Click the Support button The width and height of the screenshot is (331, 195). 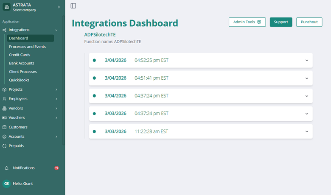pyautogui.click(x=281, y=22)
